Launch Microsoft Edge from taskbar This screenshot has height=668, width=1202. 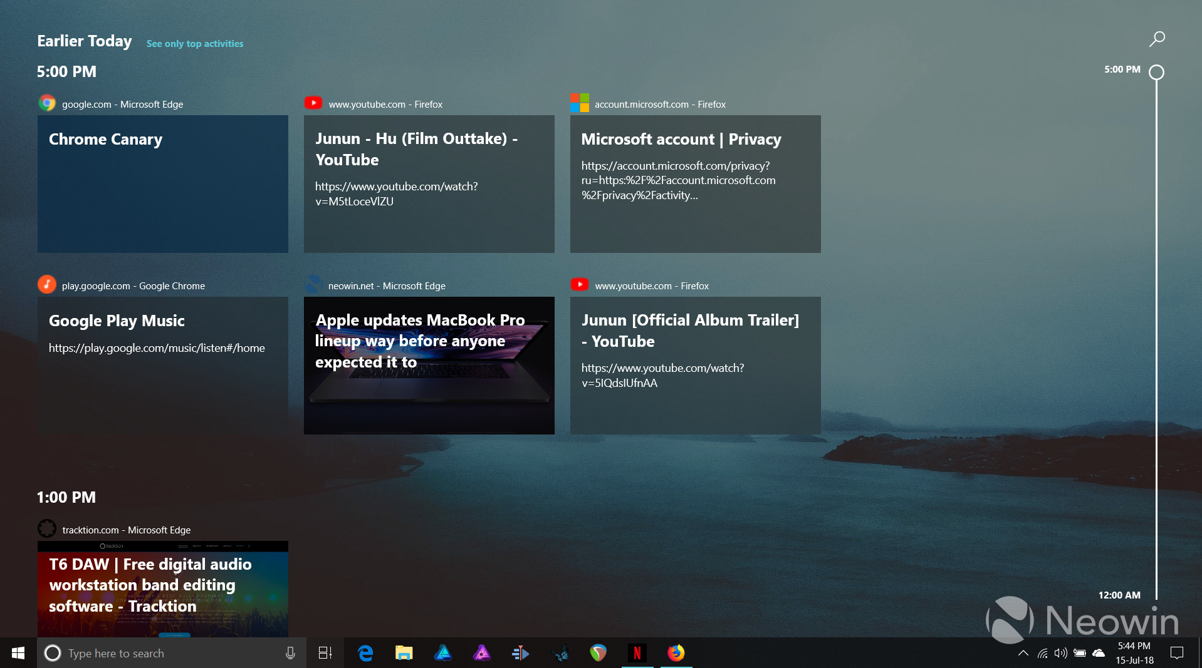(x=365, y=653)
